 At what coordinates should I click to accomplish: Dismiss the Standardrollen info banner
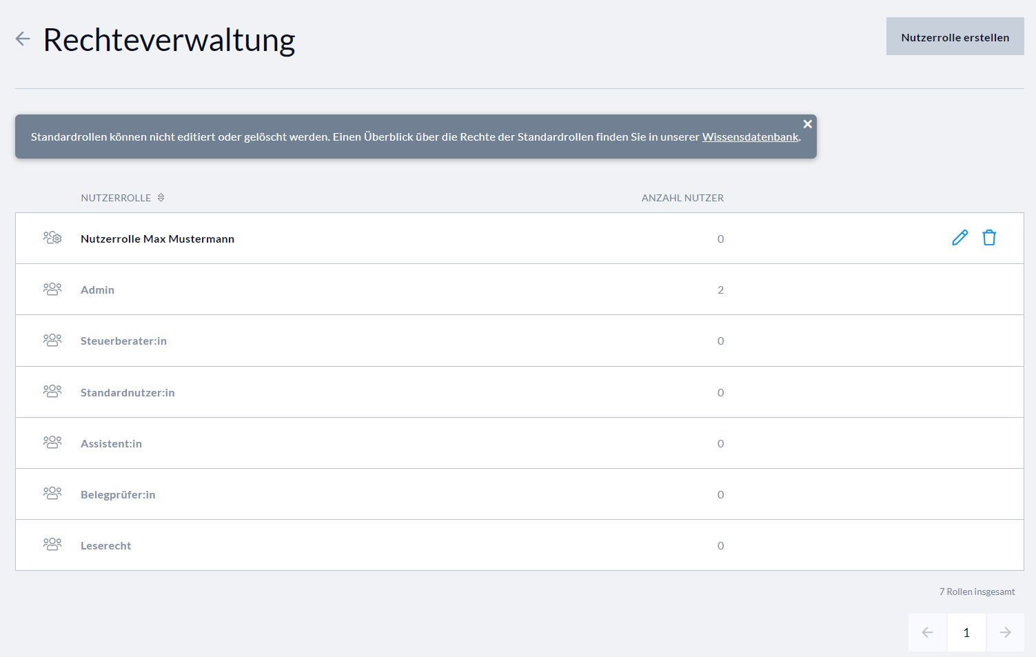tap(807, 124)
